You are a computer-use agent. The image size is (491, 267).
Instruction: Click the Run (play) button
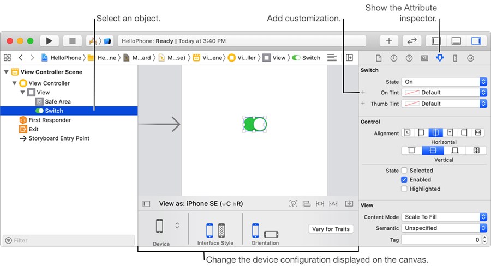pyautogui.click(x=49, y=41)
